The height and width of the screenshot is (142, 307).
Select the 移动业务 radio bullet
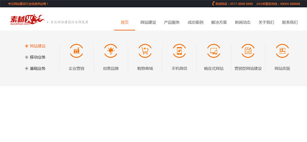pos(27,57)
